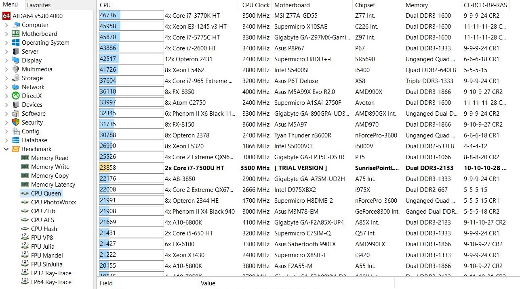Expand the Security tree node
Screen dimensions: 520x289
coord(6,123)
